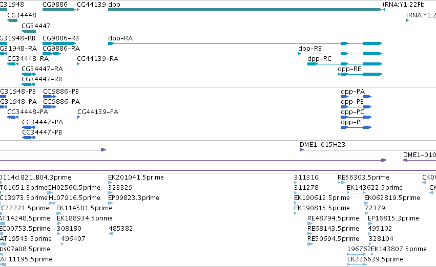Viewport: 436px width, 267px height.
Task: Select the dpp-RB transcript
Action: [x=340, y=54]
